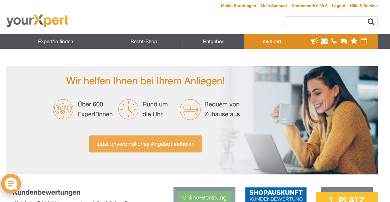This screenshot has width=390, height=202.
Task: Click the sofa icon beside Bequem von Zuhause
Action: point(190,109)
